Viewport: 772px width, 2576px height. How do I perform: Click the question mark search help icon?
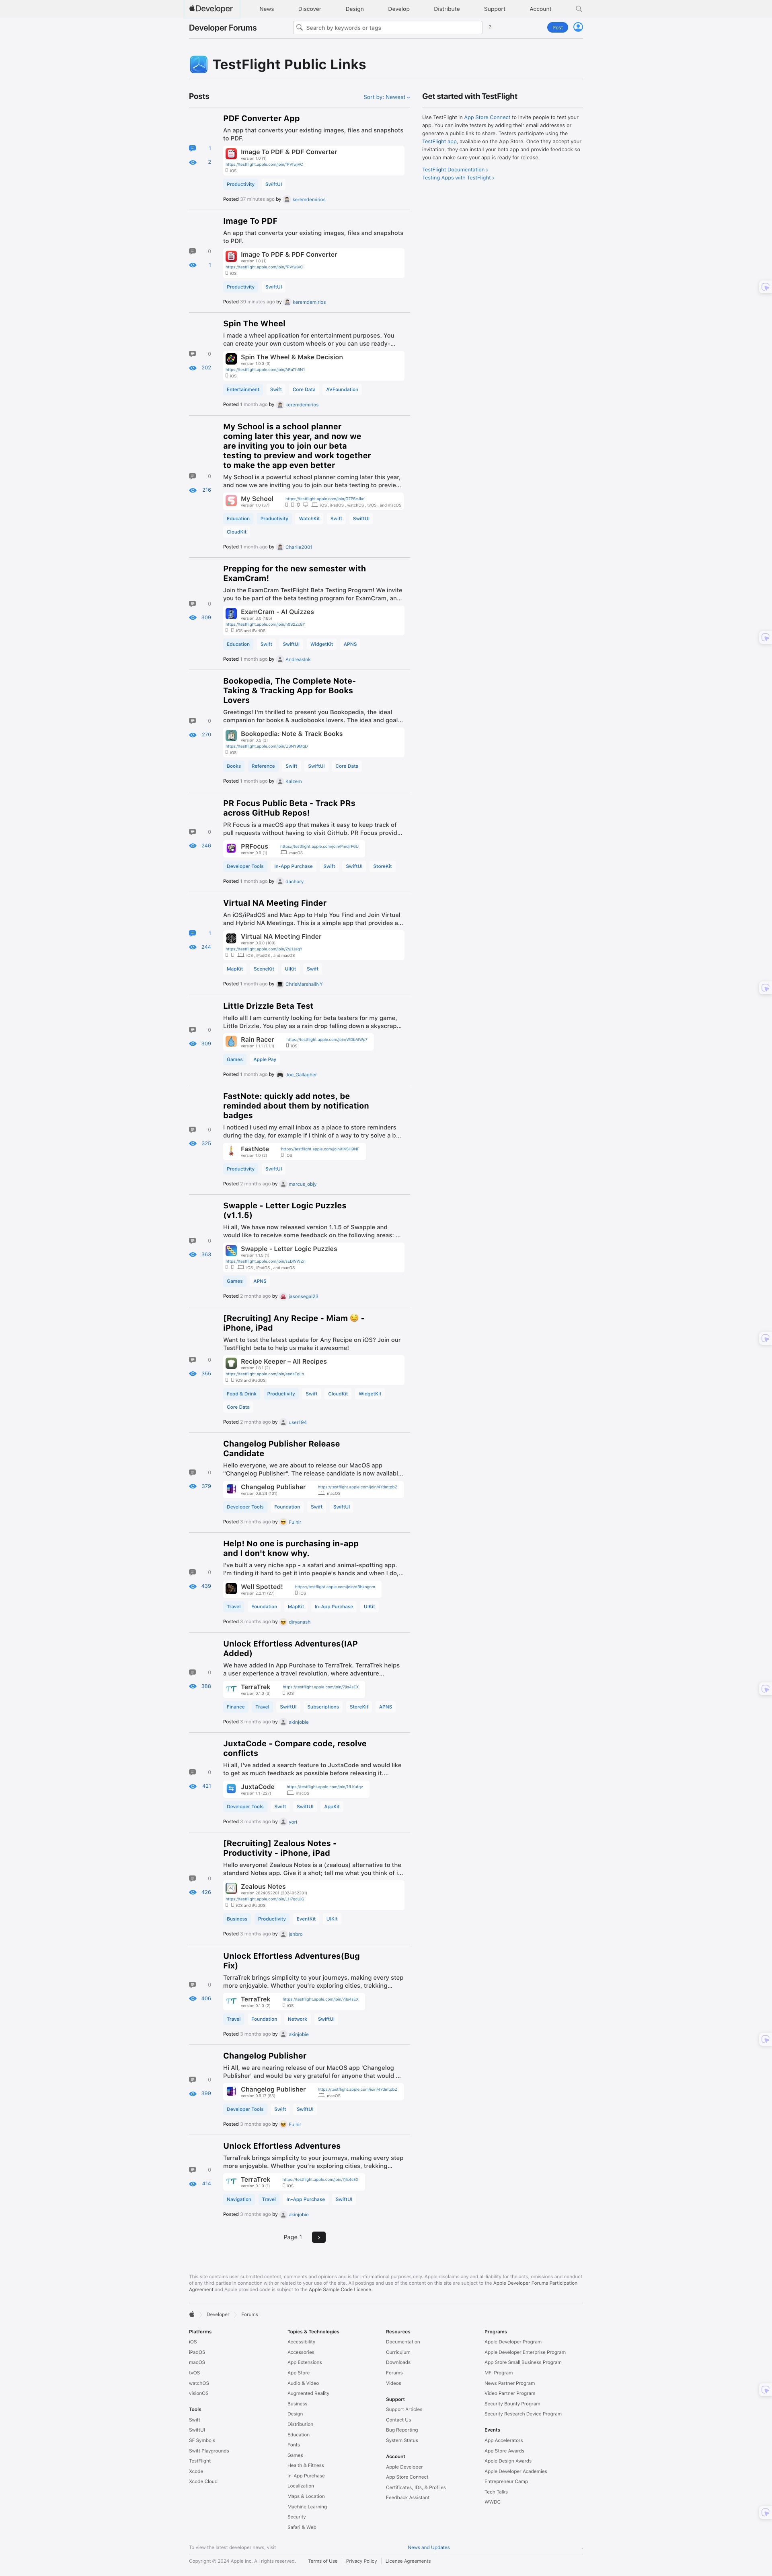tap(489, 27)
